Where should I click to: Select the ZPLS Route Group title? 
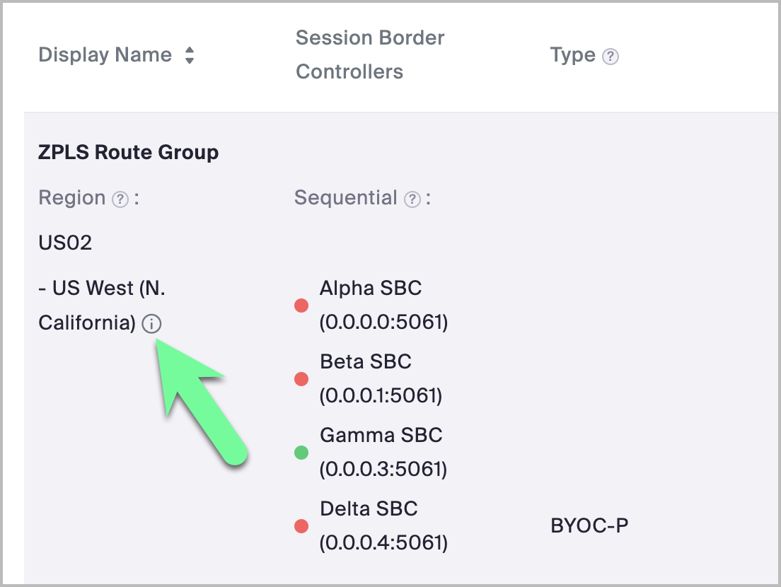tap(128, 152)
